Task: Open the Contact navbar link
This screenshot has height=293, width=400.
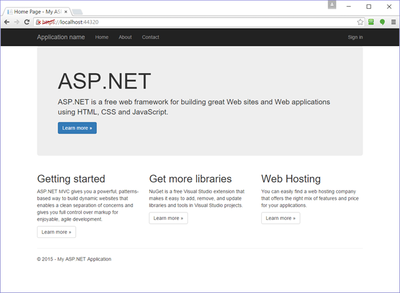Action: click(x=151, y=37)
